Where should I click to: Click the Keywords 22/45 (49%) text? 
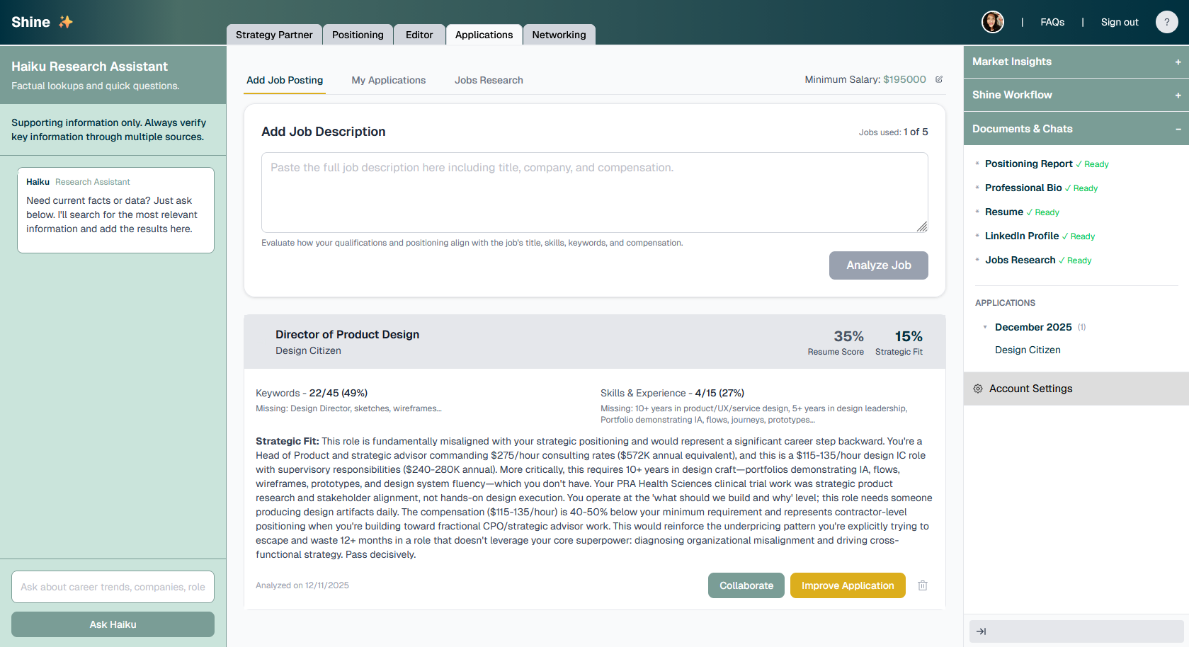click(312, 393)
